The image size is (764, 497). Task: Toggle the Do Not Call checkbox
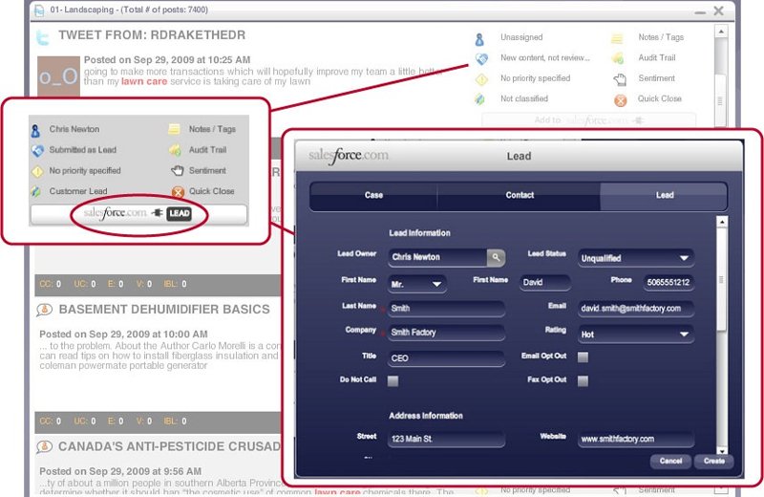point(393,380)
